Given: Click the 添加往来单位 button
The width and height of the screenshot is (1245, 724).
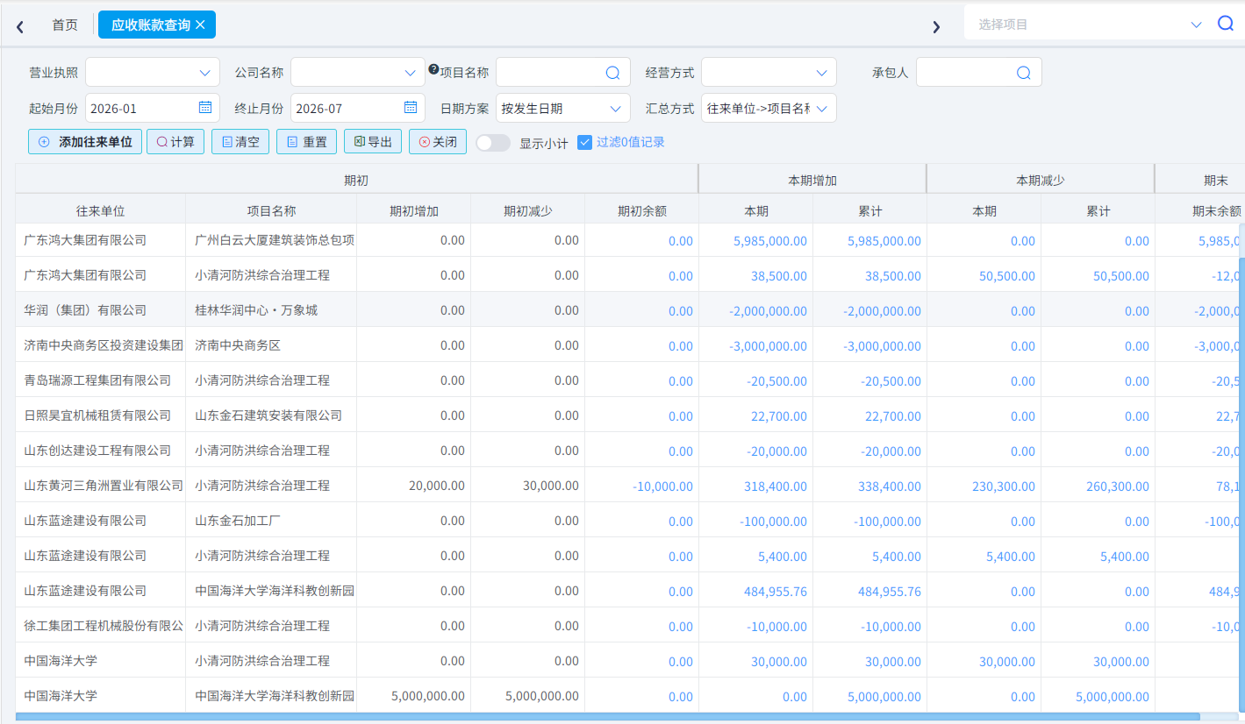Looking at the screenshot, I should click(85, 142).
